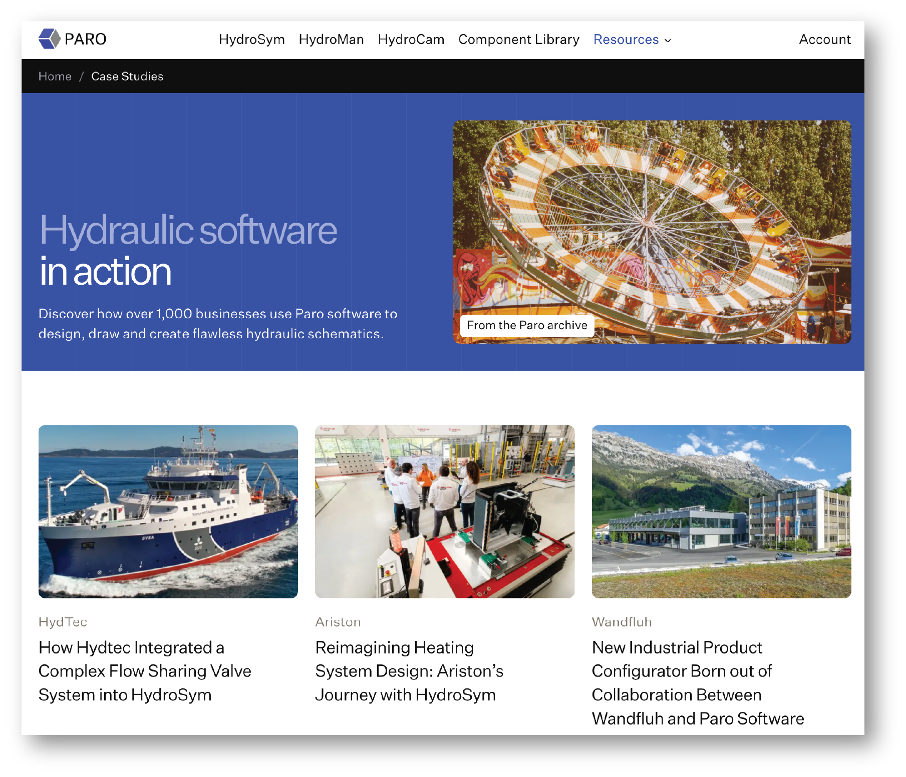Open the HydroSym menu item
The width and height of the screenshot is (906, 777).
(252, 40)
